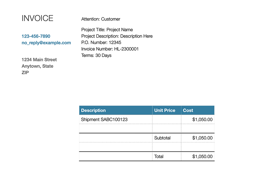Select the Unit Price column header
Viewport: 263px width, 171px height.
(x=164, y=110)
